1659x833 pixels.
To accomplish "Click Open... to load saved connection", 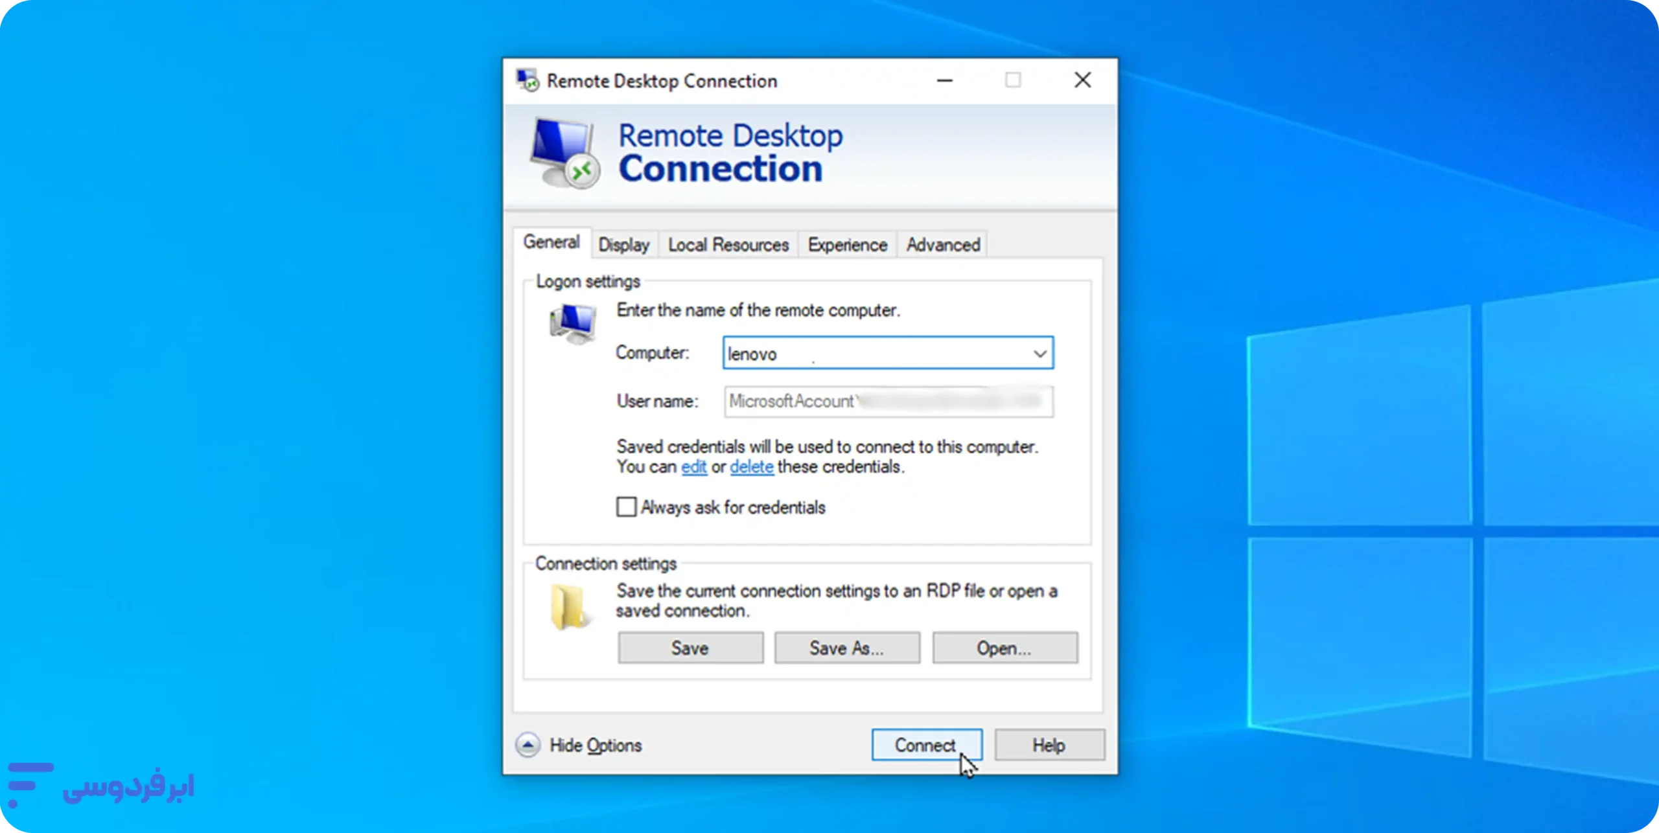I will (1004, 648).
